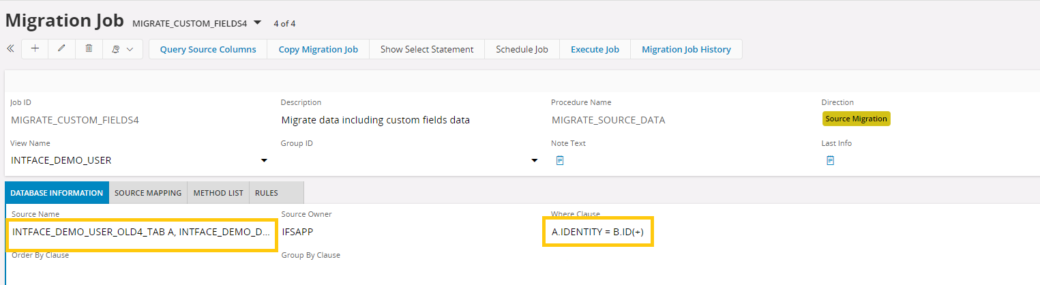The height and width of the screenshot is (285, 1040).
Task: Switch to the Source Mapping tab
Action: click(x=148, y=193)
